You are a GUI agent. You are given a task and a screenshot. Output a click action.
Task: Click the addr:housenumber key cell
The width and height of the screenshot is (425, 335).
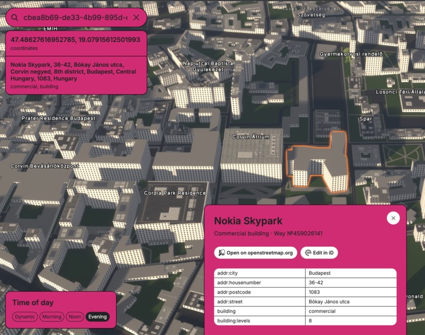[260, 282]
